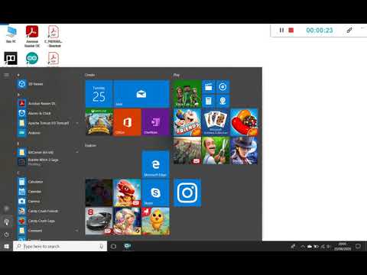This screenshot has height=275, width=367.
Task: Open the Mail tile
Action: tap(141, 94)
